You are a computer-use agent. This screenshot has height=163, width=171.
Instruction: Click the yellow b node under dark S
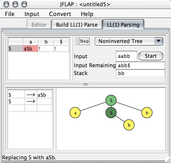129,125
